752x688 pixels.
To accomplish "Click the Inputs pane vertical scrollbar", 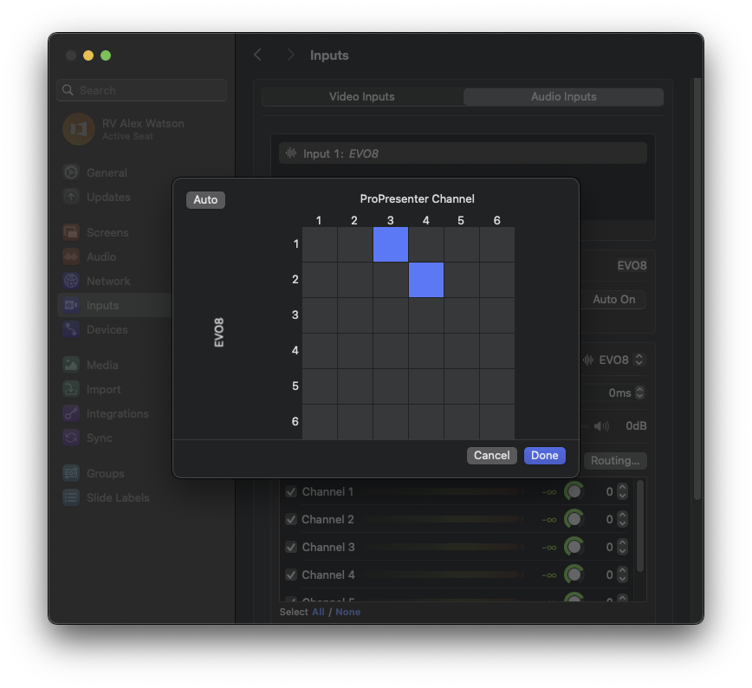I will 697,288.
